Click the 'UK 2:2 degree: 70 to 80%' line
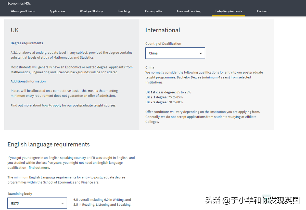Image resolution: width=306 pixels, height=210 pixels. 164,102
